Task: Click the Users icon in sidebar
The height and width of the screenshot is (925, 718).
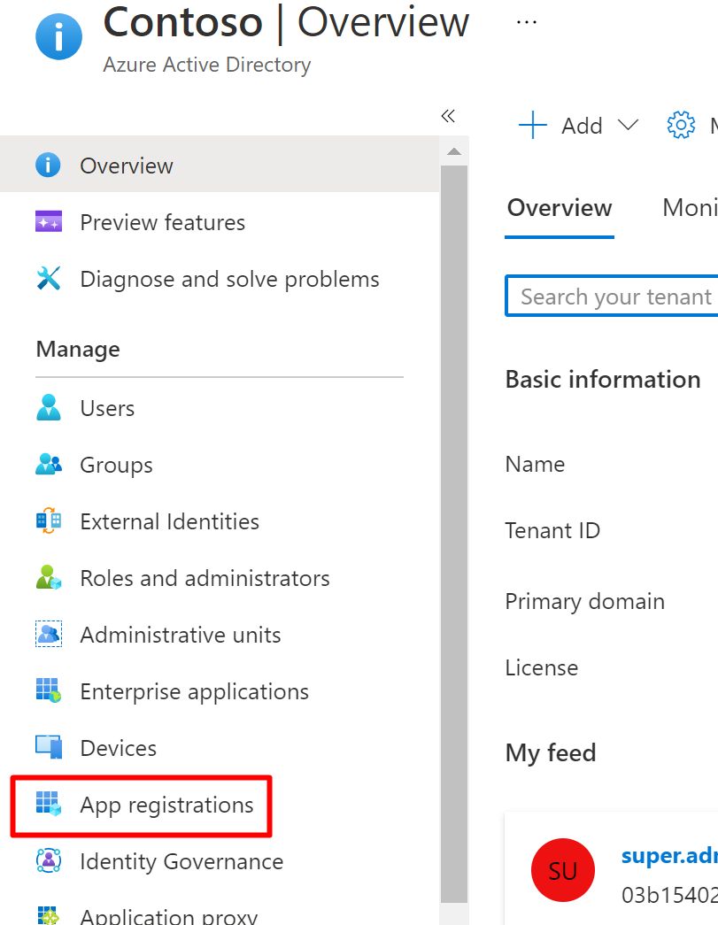Action: pyautogui.click(x=49, y=408)
